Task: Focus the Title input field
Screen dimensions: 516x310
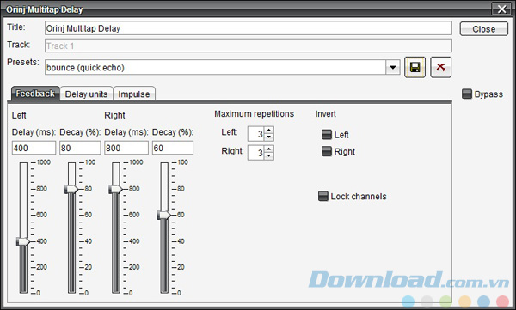Action: (249, 28)
